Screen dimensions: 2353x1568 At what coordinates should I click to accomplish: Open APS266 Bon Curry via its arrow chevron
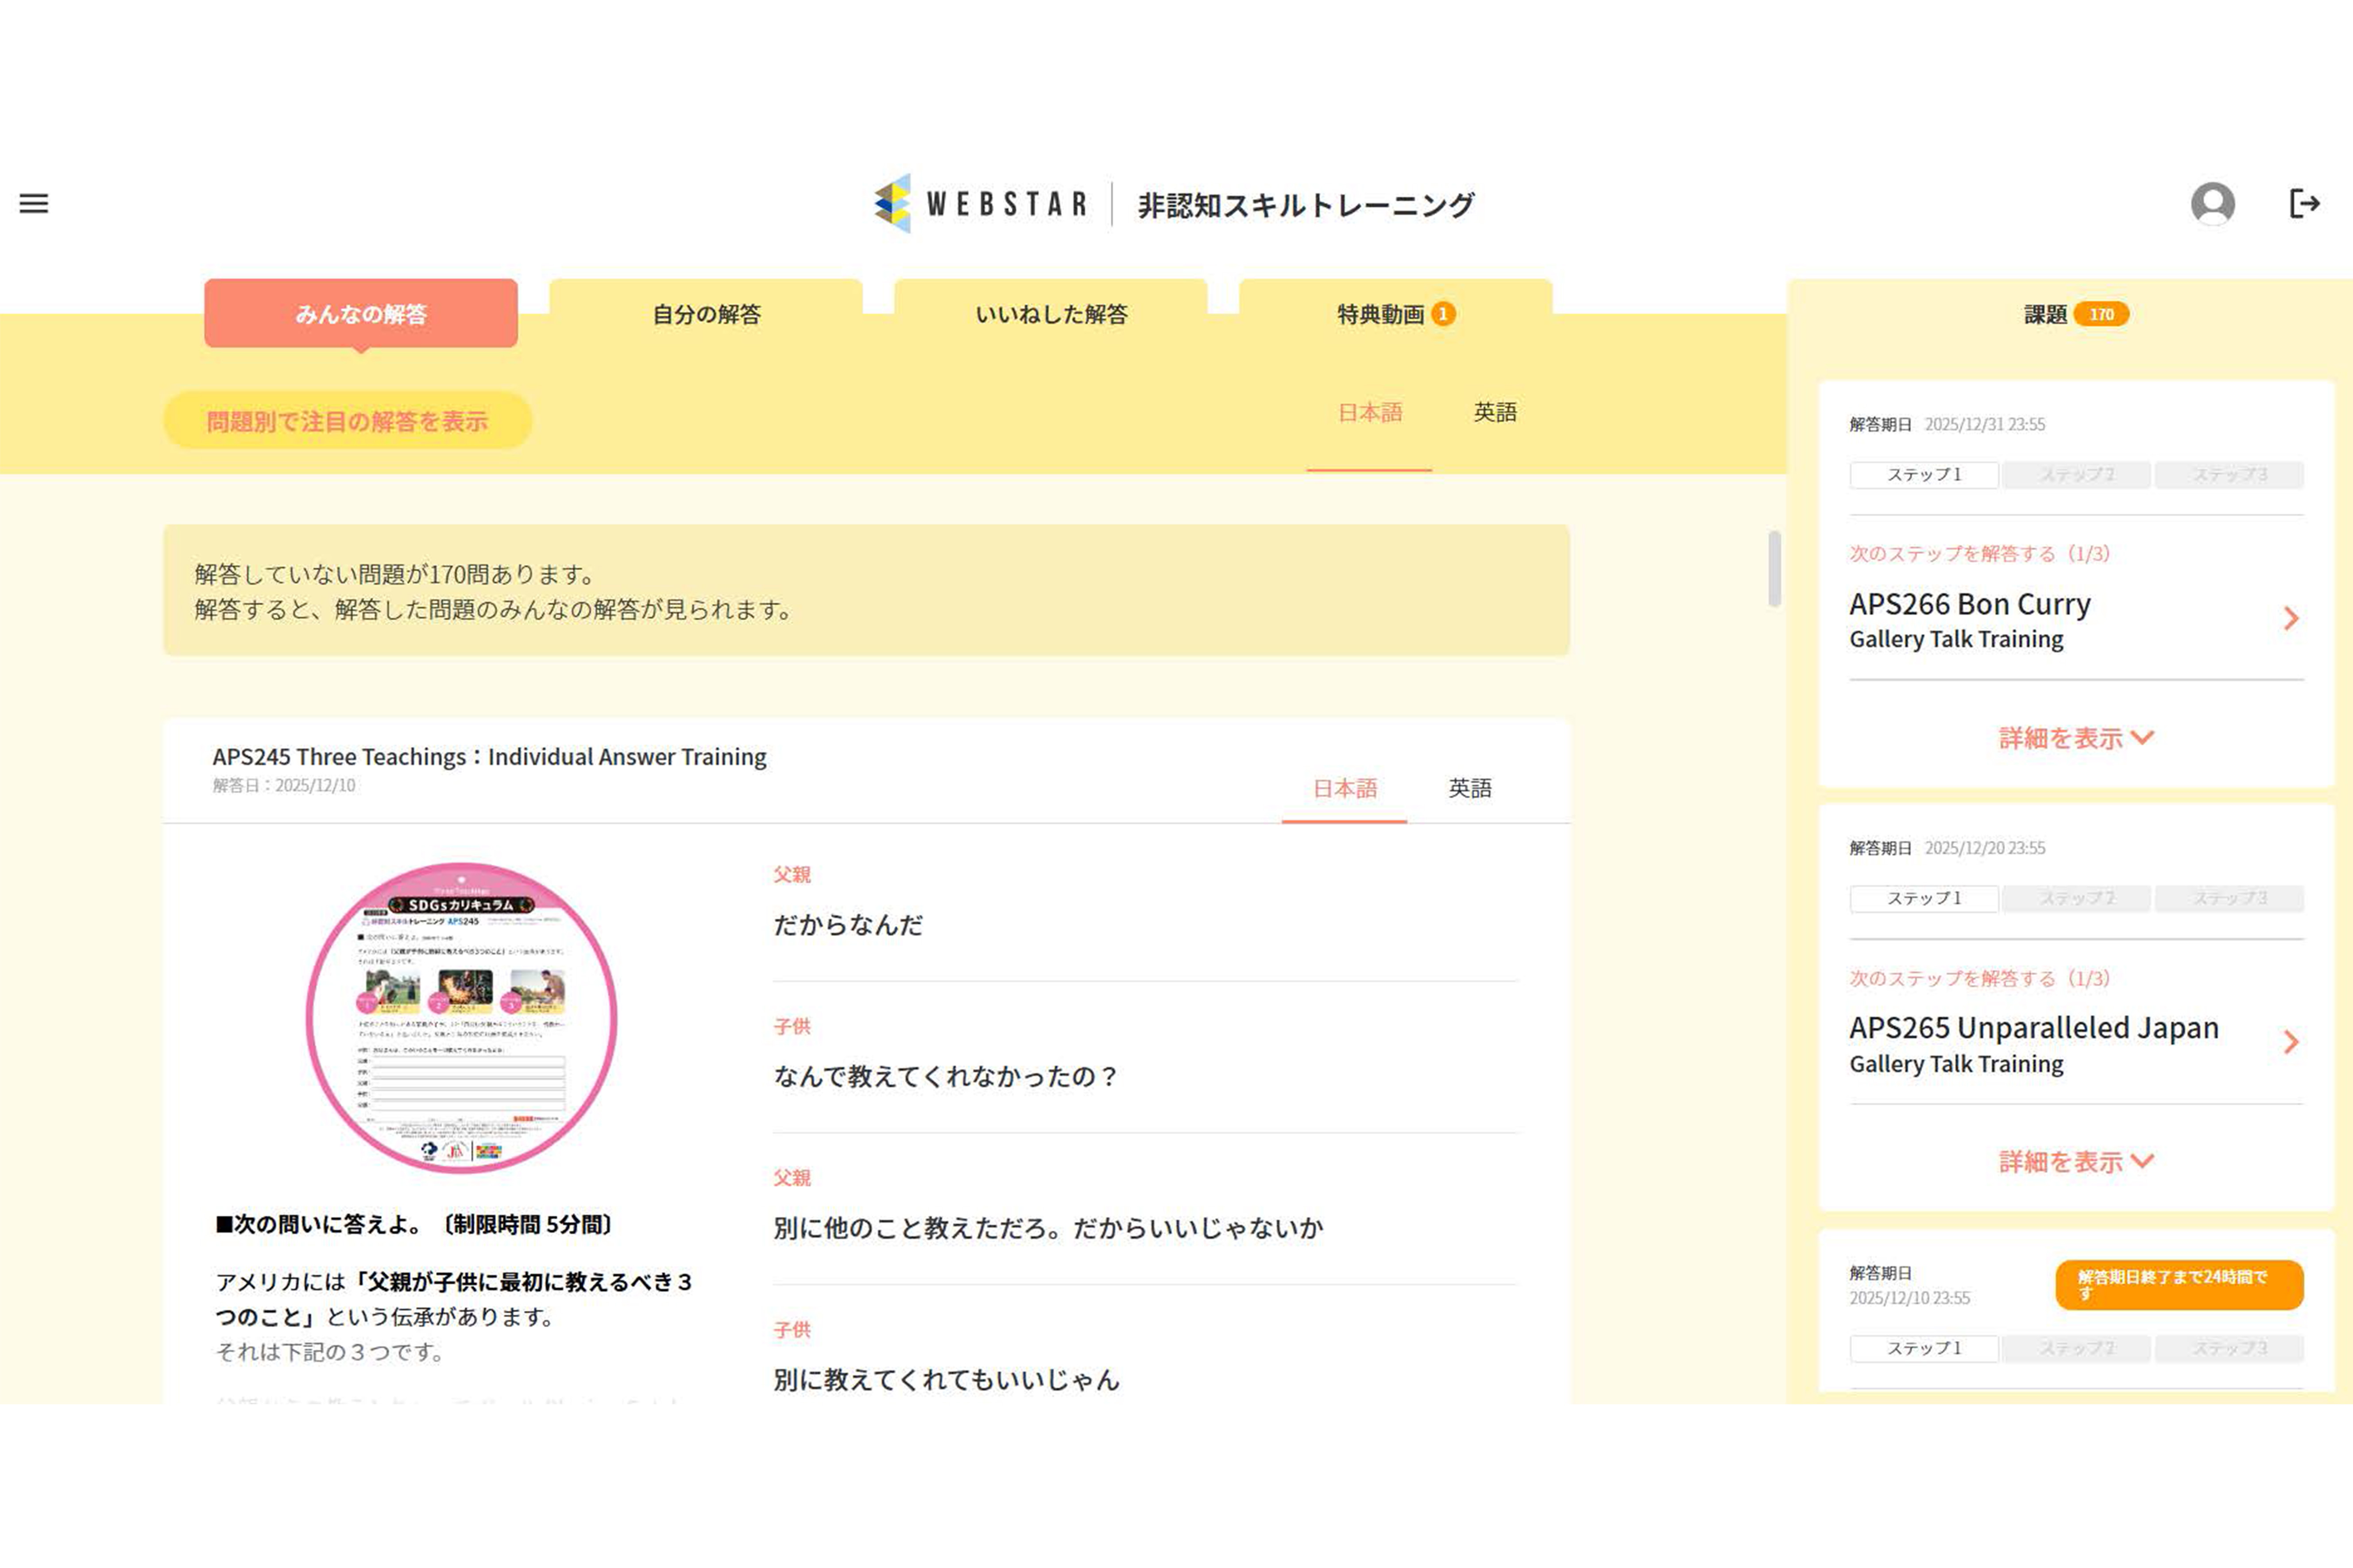pos(2293,618)
